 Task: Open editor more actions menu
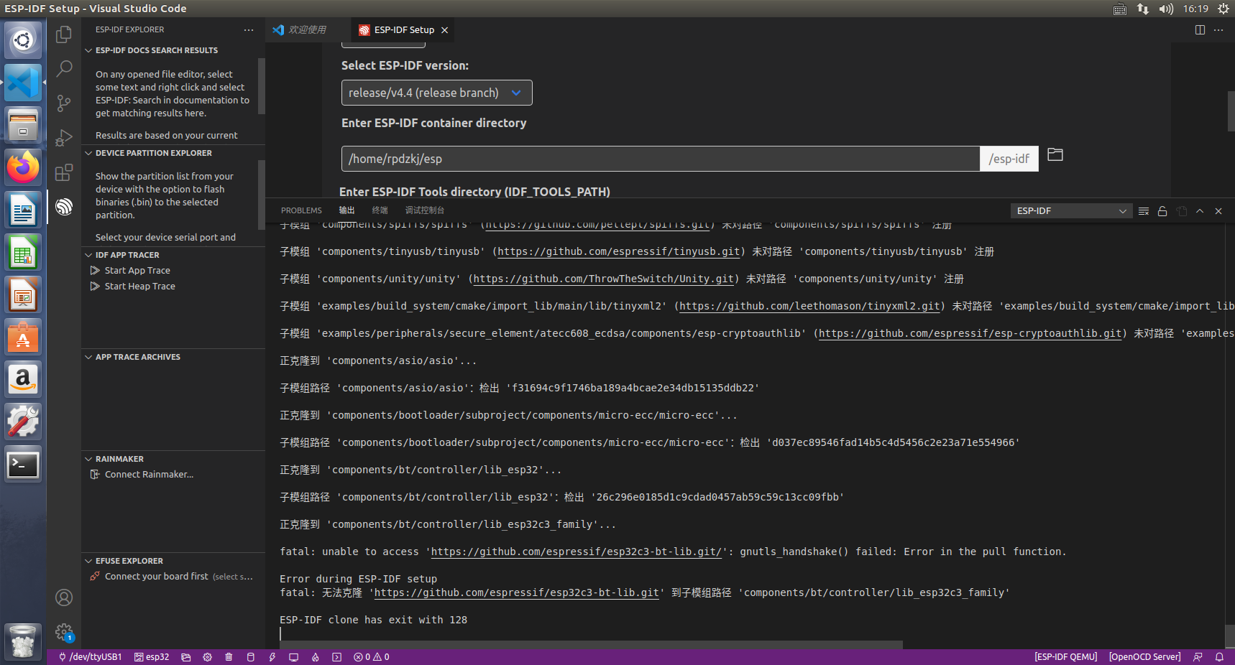pyautogui.click(x=1218, y=29)
